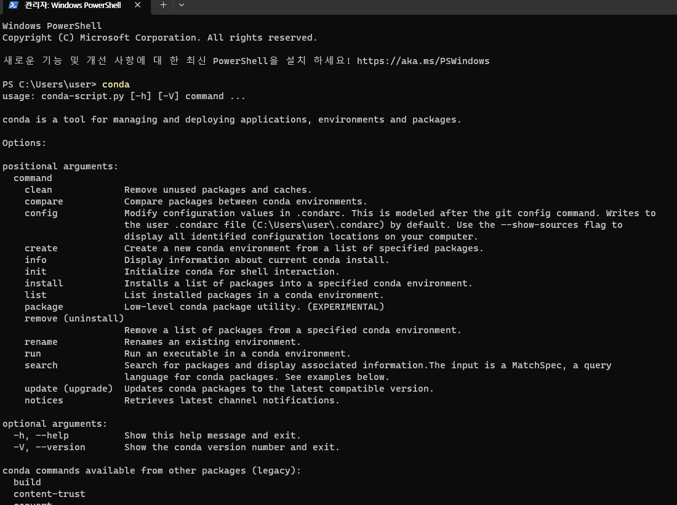Open the https://aka.ms/PSWindows link
Image resolution: width=677 pixels, height=505 pixels.
tap(423, 61)
